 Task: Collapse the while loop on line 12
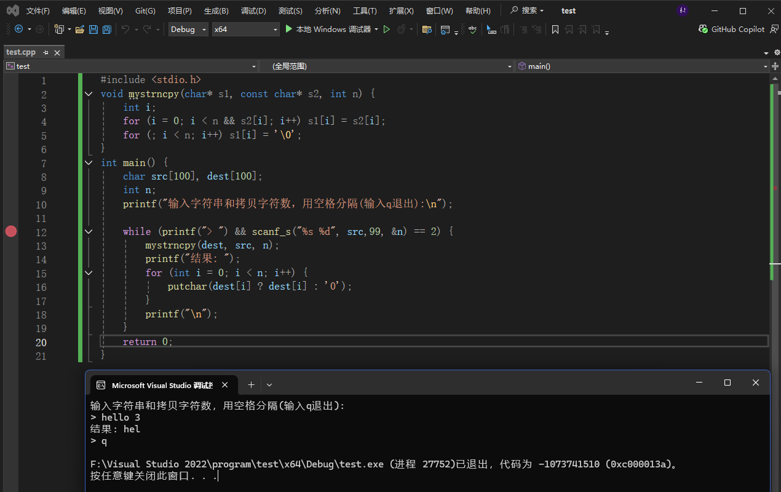coord(89,232)
